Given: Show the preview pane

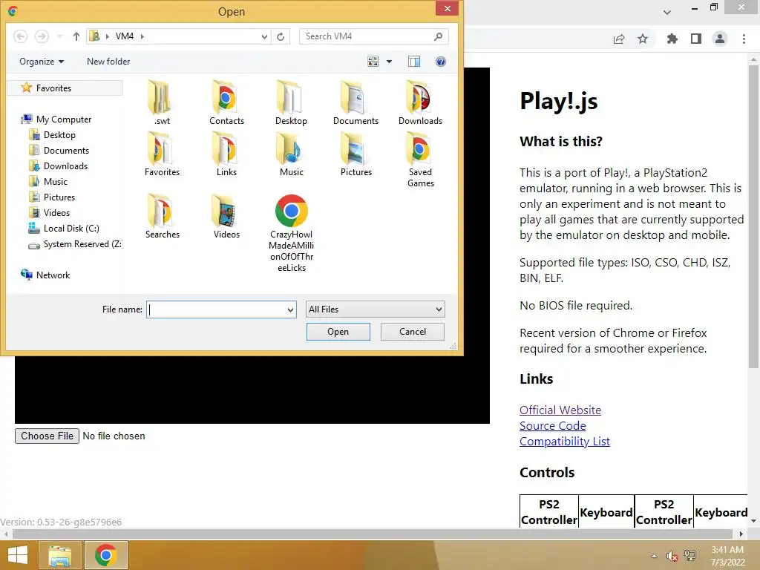Looking at the screenshot, I should coord(414,62).
